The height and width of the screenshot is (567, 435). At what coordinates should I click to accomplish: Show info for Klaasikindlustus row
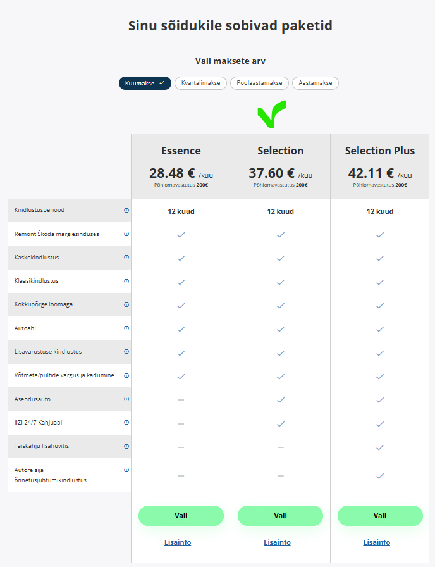pos(126,281)
